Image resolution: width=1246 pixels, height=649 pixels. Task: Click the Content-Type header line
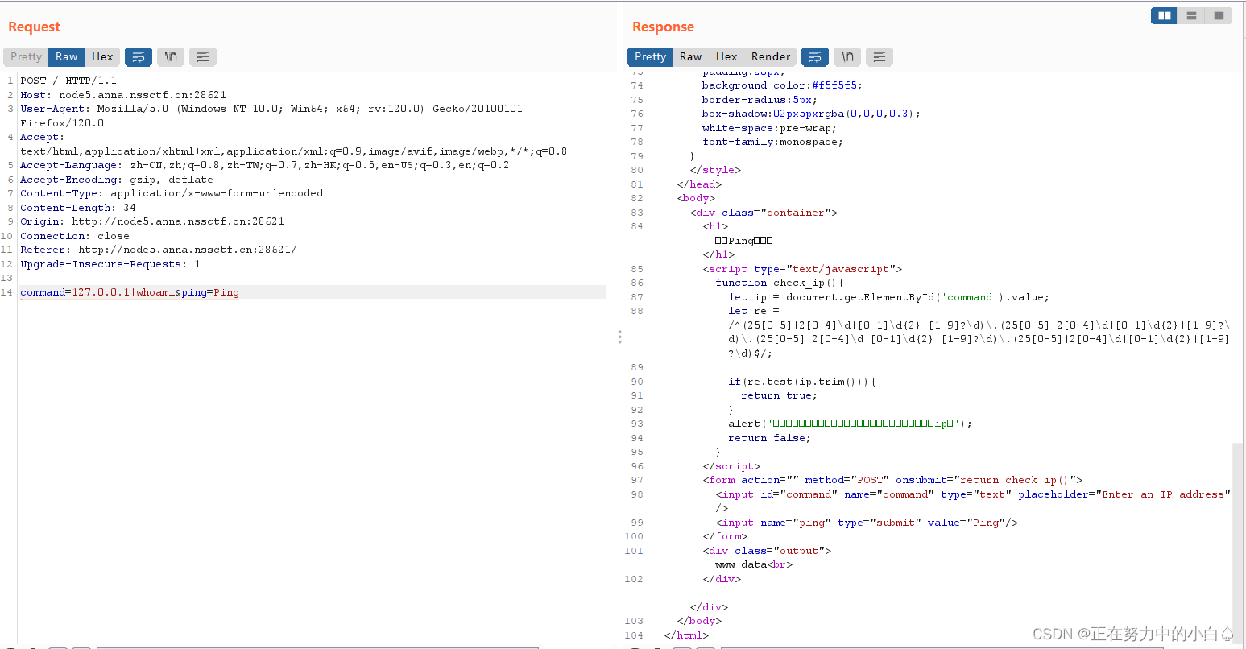(x=172, y=193)
